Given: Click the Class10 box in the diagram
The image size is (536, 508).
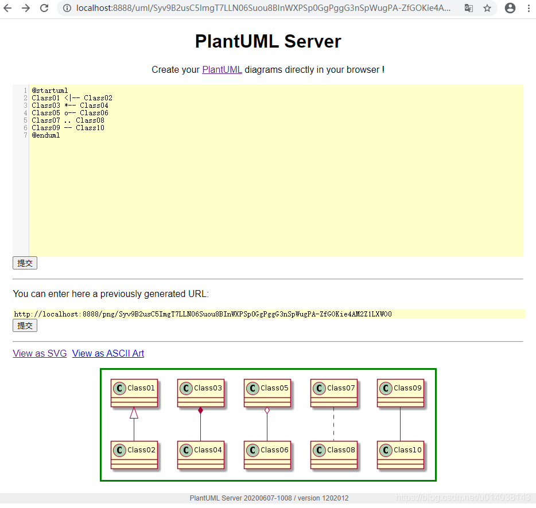Looking at the screenshot, I should point(401,455).
